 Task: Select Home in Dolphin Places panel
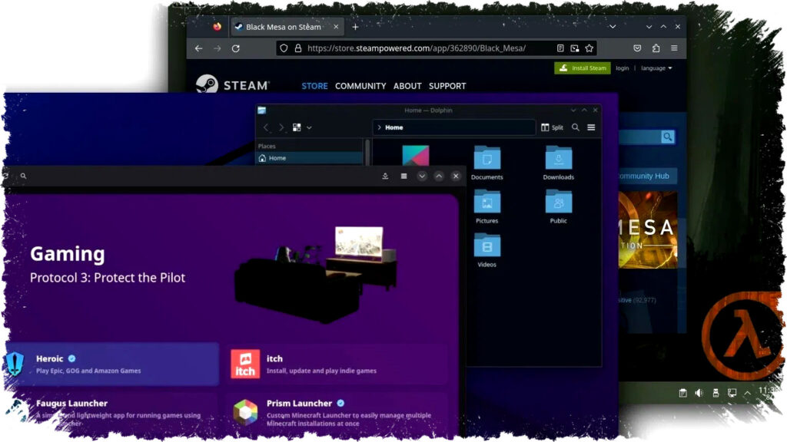point(309,158)
